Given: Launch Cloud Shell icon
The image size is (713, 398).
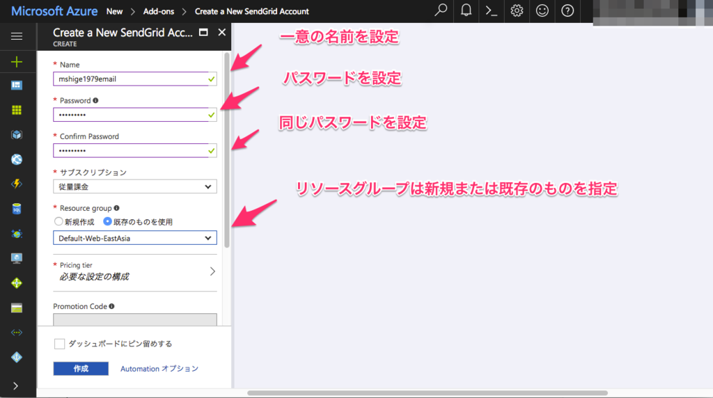Looking at the screenshot, I should (x=492, y=10).
